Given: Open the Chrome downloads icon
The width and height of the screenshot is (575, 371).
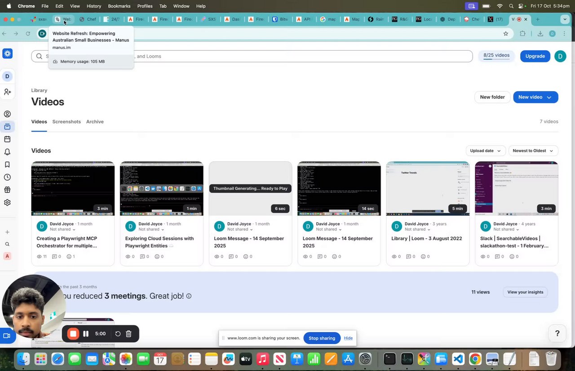Looking at the screenshot, I should point(540,34).
